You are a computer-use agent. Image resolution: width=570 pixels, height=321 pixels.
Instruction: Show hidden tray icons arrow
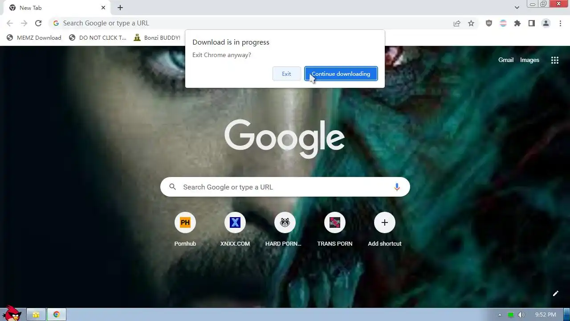click(500, 315)
